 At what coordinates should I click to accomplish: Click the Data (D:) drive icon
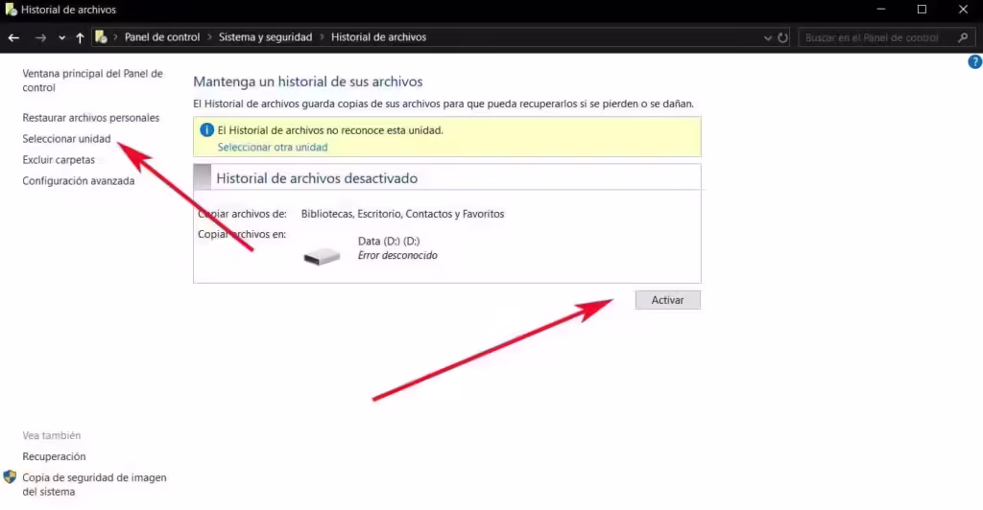tap(322, 256)
